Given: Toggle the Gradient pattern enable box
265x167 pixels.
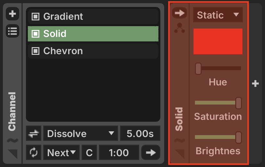Looking at the screenshot, I should point(36,17).
